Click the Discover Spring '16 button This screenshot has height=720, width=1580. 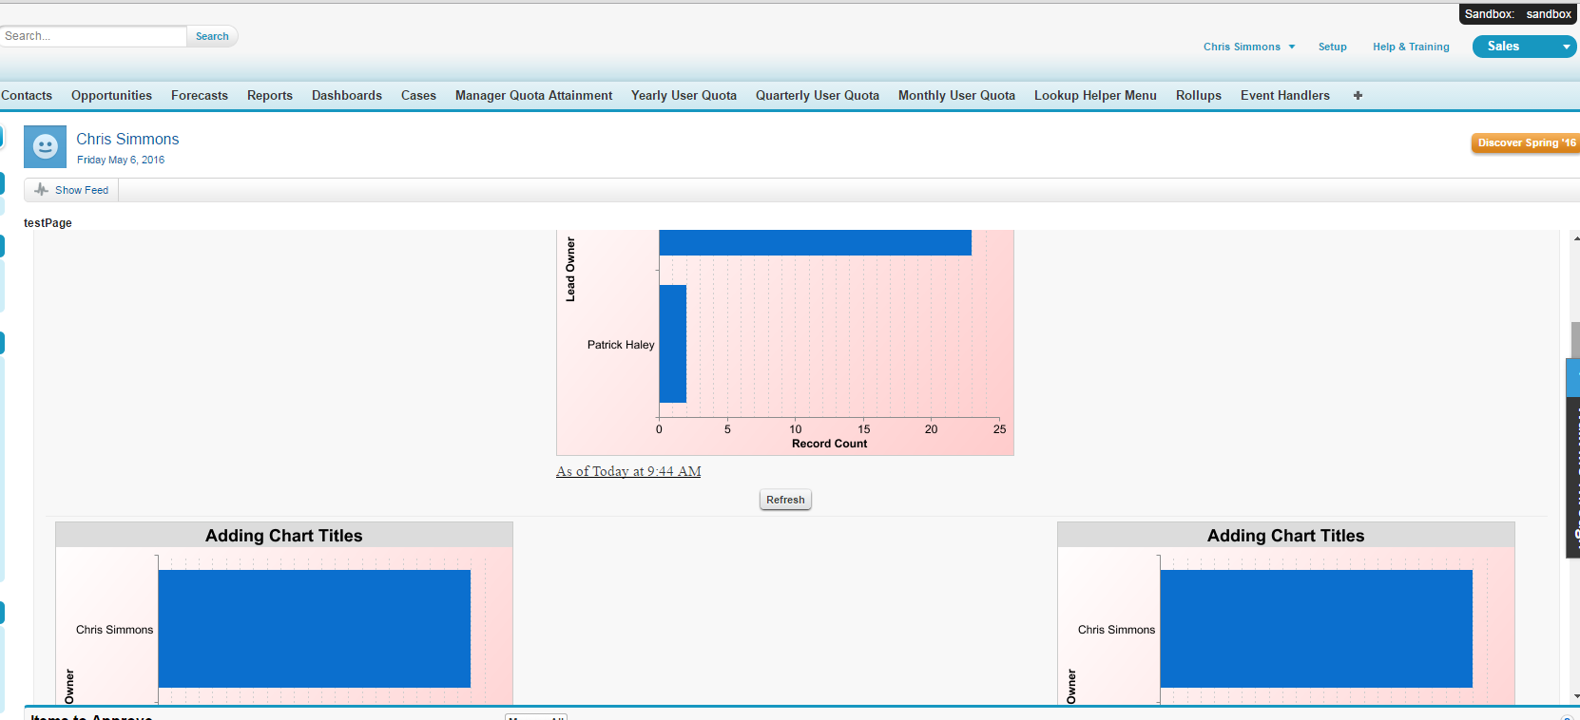coord(1524,142)
